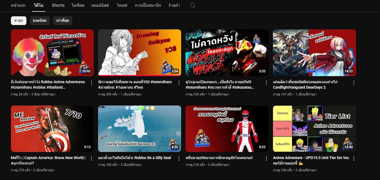Switch to the หน้าแรก (Home) tab

pyautogui.click(x=18, y=5)
